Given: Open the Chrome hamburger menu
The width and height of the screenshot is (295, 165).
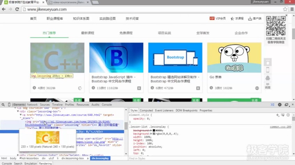Looking at the screenshot, I should click(292, 9).
